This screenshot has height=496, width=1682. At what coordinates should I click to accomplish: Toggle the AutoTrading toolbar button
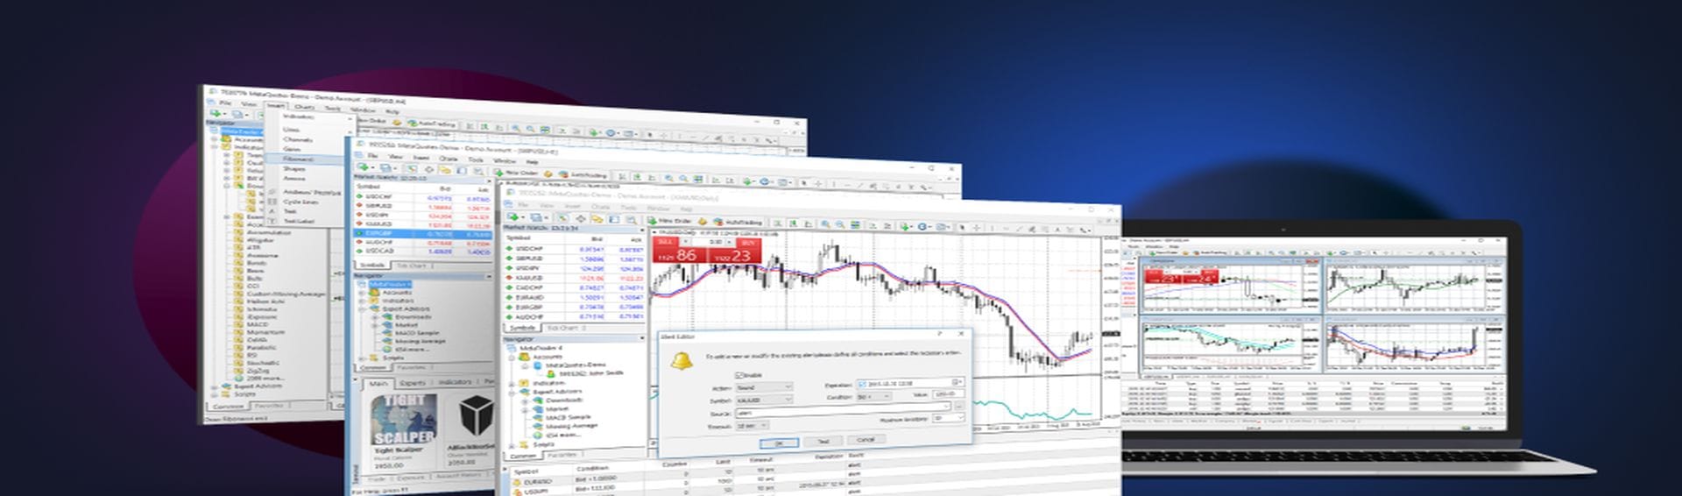[x=739, y=221]
